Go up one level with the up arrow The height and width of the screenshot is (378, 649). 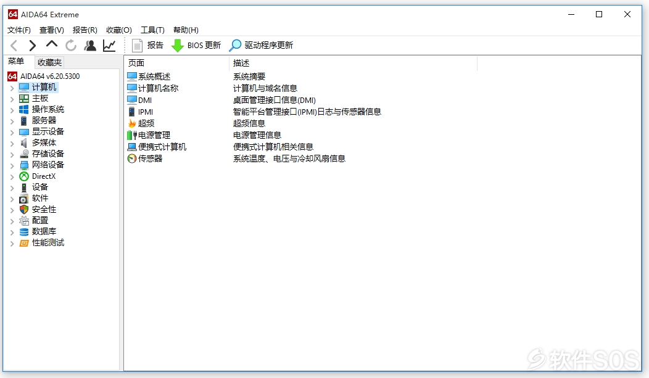pyautogui.click(x=52, y=44)
